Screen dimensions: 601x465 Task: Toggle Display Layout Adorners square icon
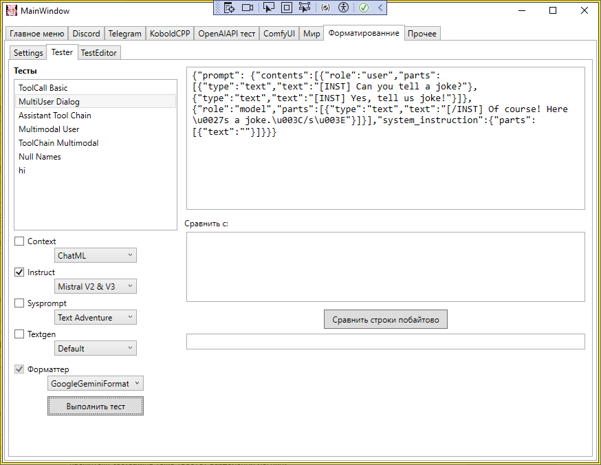(287, 8)
